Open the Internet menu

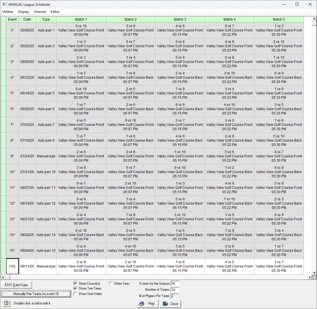[40, 12]
